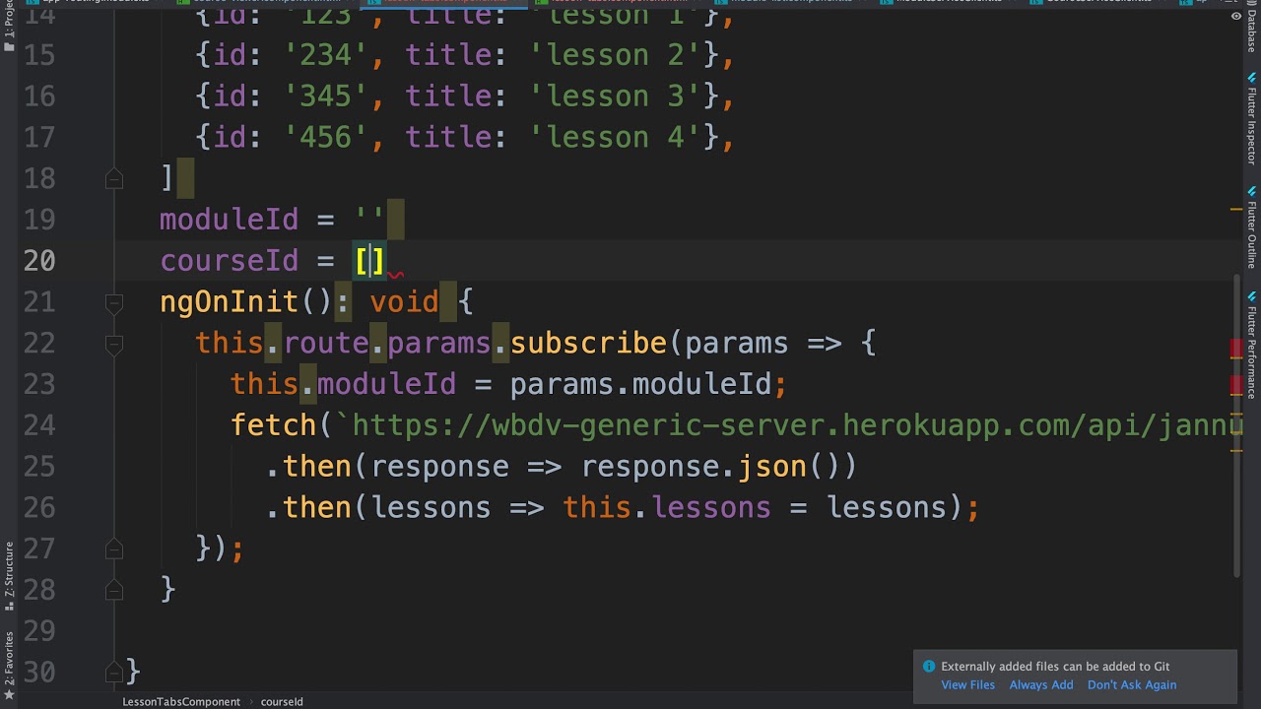Click 'params.moduleId' on line 23
This screenshot has height=709, width=1261.
coord(640,384)
